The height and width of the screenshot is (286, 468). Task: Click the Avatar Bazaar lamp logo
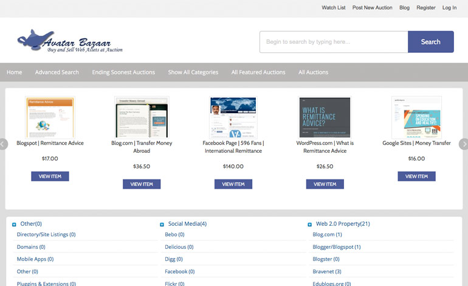coord(69,41)
